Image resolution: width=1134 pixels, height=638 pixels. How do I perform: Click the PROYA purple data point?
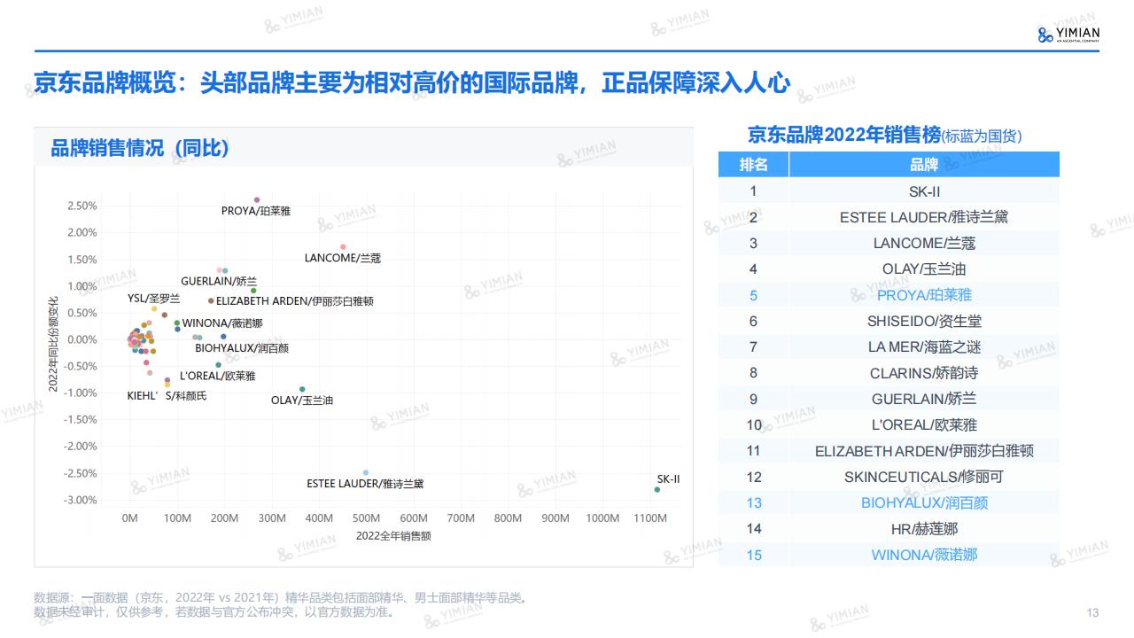(257, 200)
